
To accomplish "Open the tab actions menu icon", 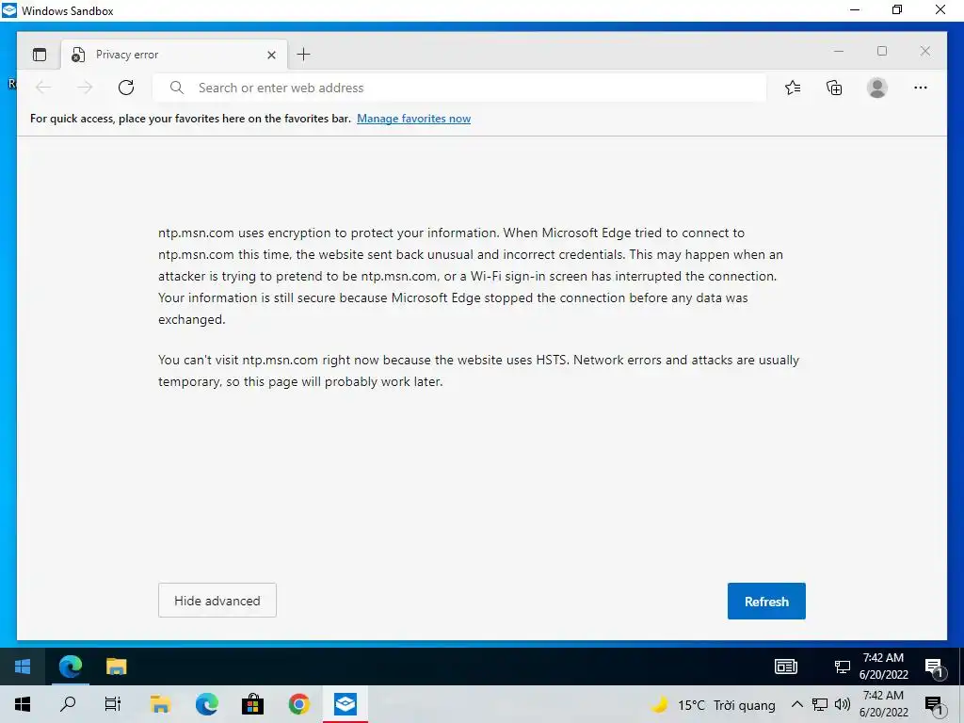I will click(x=40, y=55).
